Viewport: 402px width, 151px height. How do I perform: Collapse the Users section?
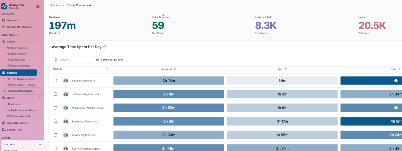tap(39, 98)
